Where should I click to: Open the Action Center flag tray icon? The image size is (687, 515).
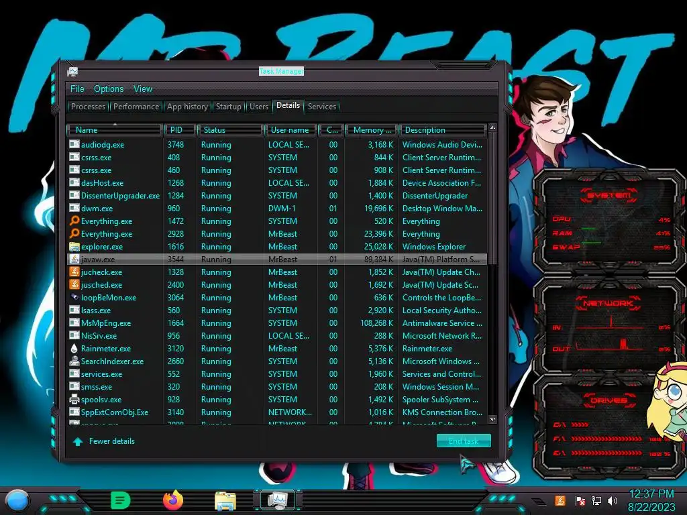[x=580, y=500]
